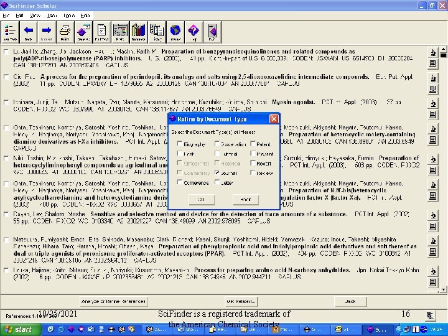Open microscope detail icon for Niki, Toshio reference
This screenshot has width=448, height=336.
433,159
